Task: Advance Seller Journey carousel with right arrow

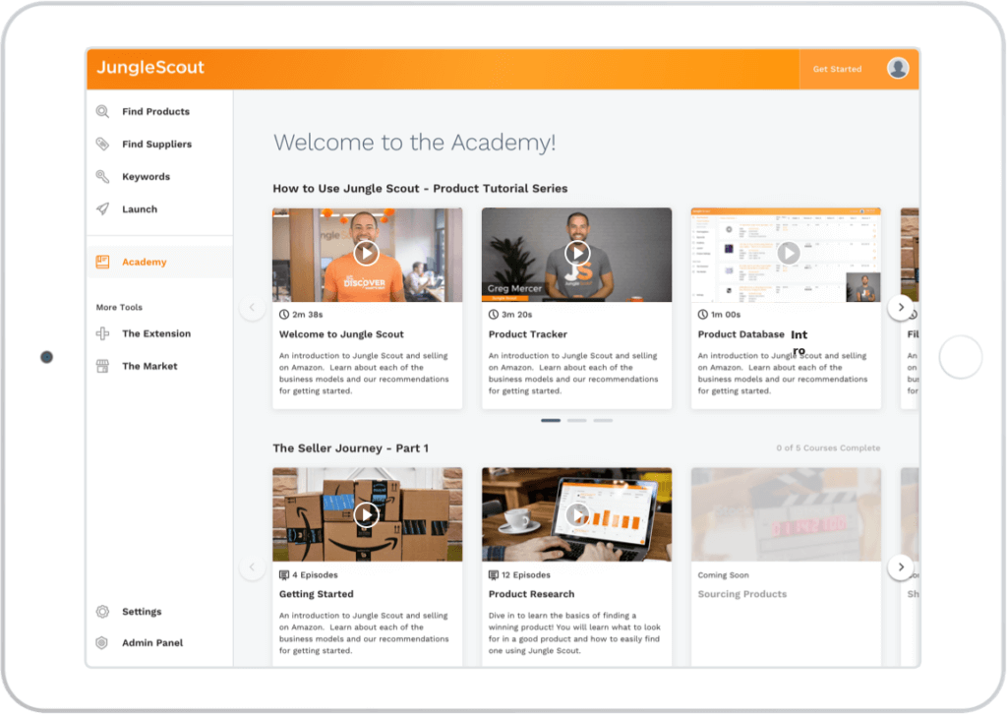Action: point(901,566)
